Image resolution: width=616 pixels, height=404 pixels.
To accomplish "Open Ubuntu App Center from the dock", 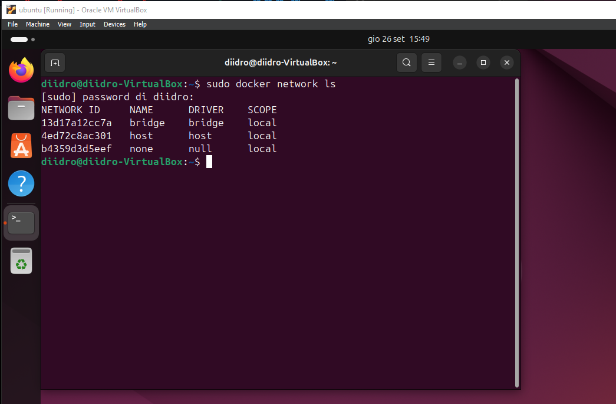I will coord(21,146).
